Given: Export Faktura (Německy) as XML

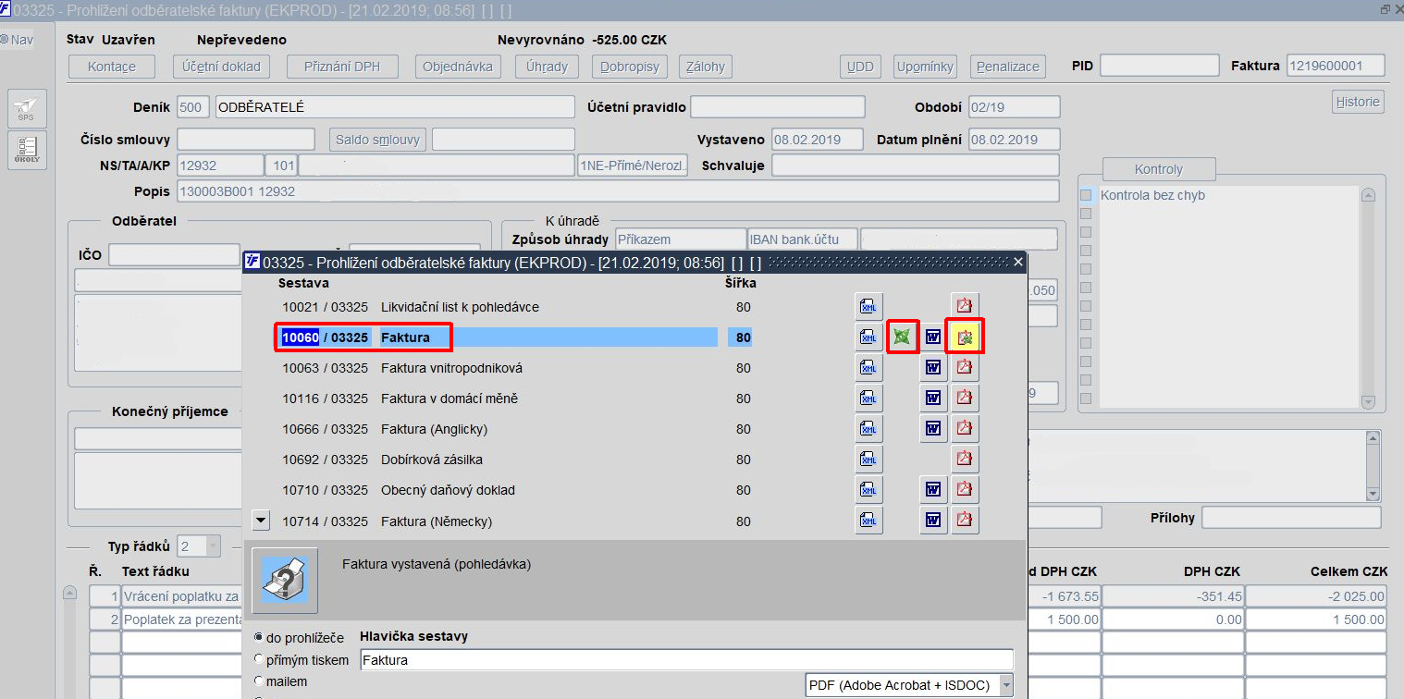Looking at the screenshot, I should (x=868, y=521).
